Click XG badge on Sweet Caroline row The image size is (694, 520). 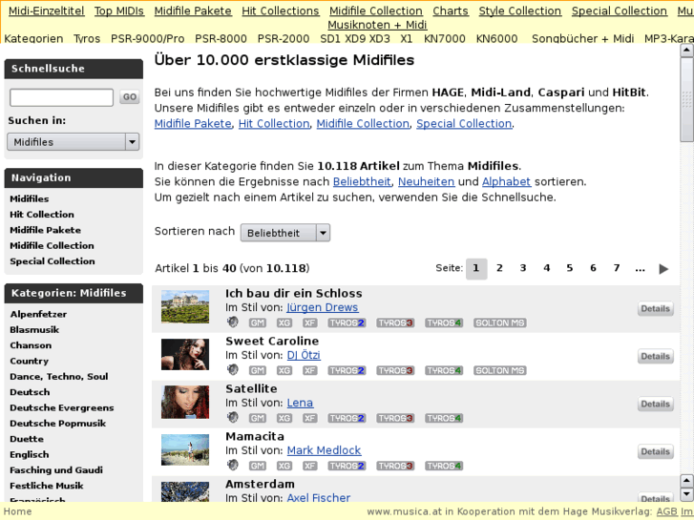pos(284,370)
